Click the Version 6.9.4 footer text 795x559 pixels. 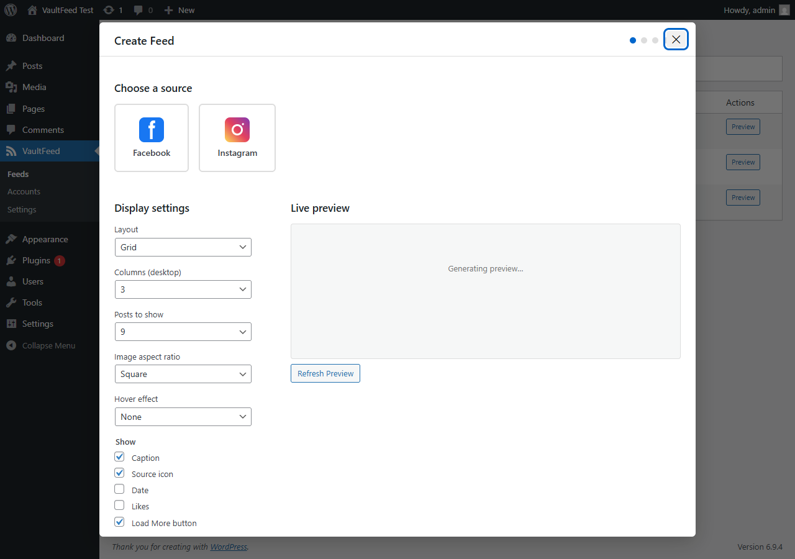point(760,547)
